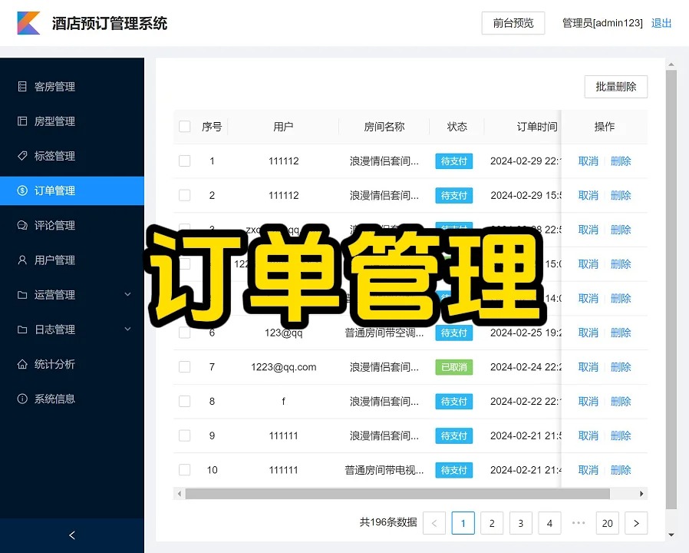Screen dimensions: 689x553
Task: Expand the 运营管理 submenu
Action: coord(127,295)
